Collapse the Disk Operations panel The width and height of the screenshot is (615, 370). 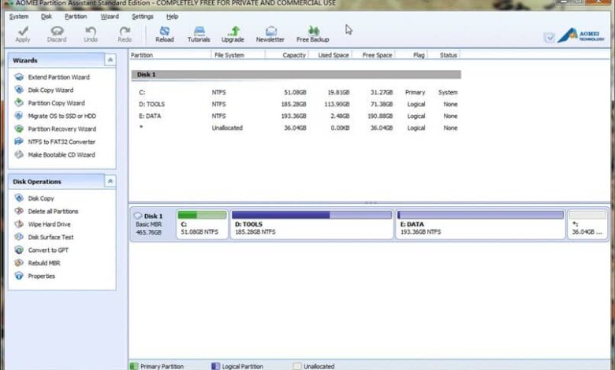110,181
